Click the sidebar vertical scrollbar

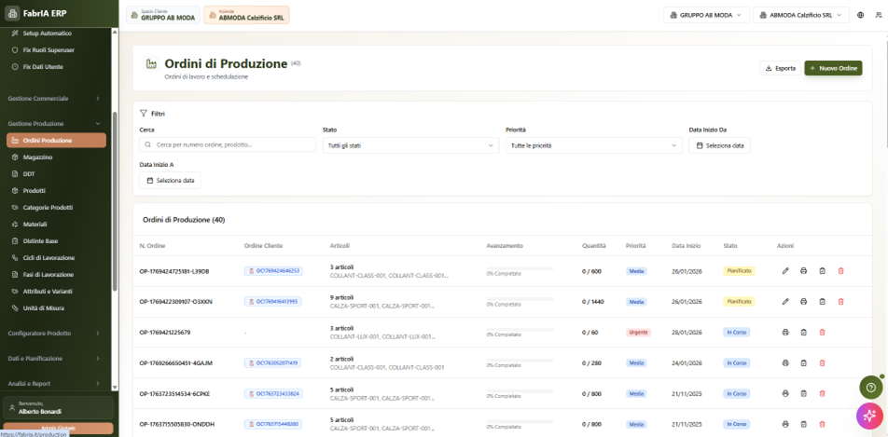pos(116,201)
